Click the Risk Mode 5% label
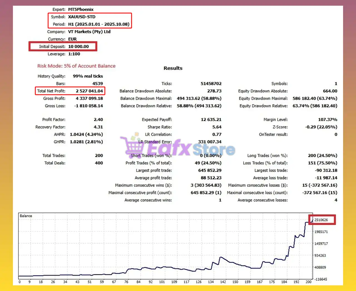This screenshot has width=356, height=291. (76, 66)
